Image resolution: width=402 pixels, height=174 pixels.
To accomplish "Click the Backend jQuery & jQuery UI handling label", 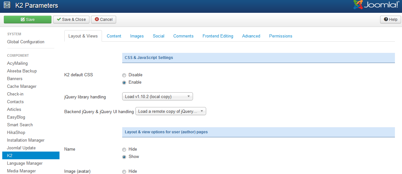I will point(99,112).
